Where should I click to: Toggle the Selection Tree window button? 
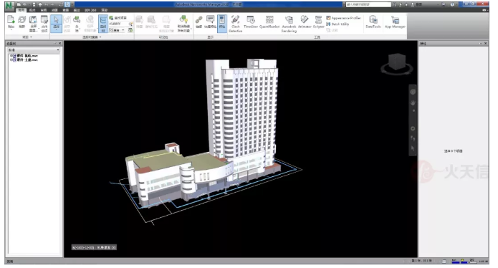(102, 24)
